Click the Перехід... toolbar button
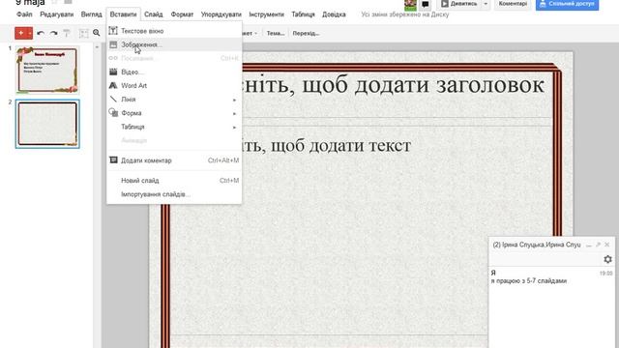 [x=306, y=33]
